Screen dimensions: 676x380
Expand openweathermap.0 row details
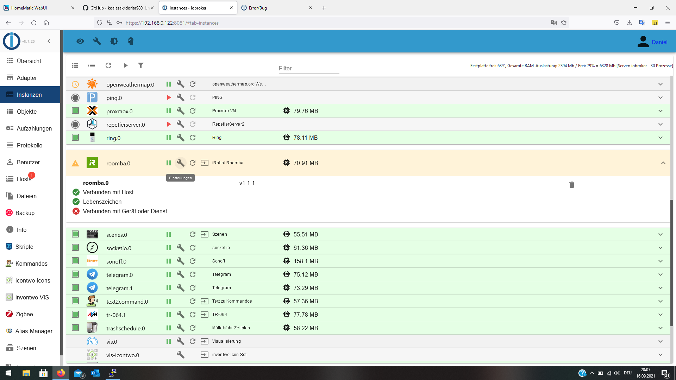coord(660,84)
